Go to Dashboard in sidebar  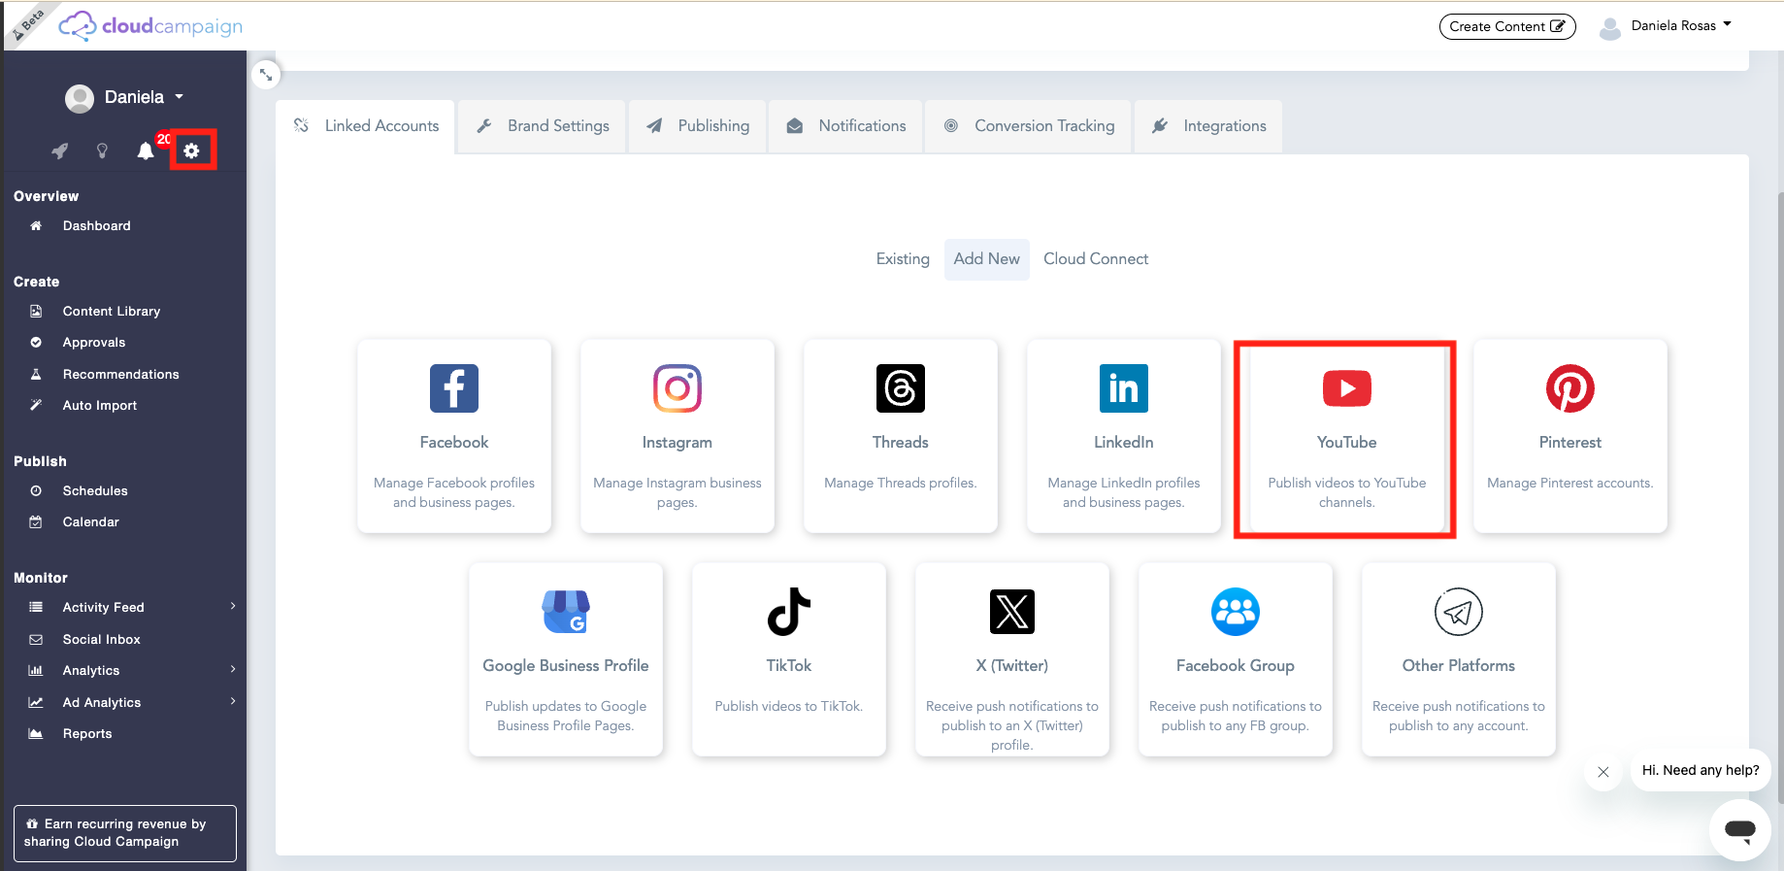point(96,225)
